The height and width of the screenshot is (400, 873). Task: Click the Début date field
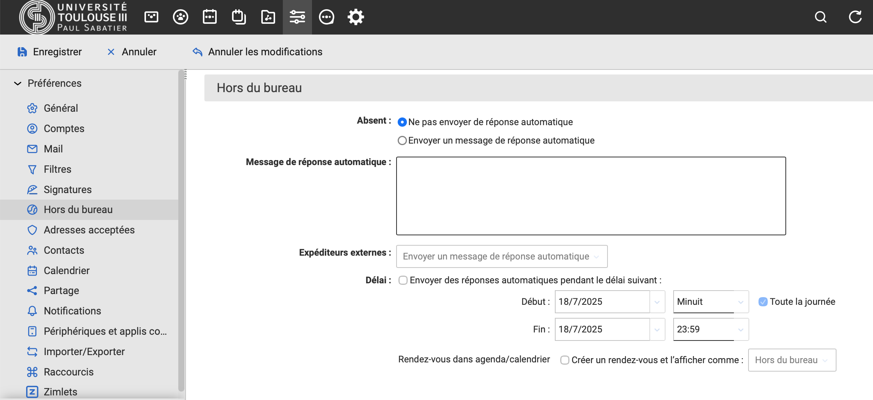(602, 302)
